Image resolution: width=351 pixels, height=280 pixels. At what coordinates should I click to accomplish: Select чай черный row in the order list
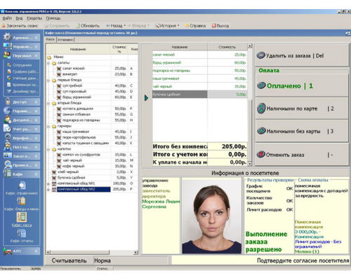click(200, 86)
